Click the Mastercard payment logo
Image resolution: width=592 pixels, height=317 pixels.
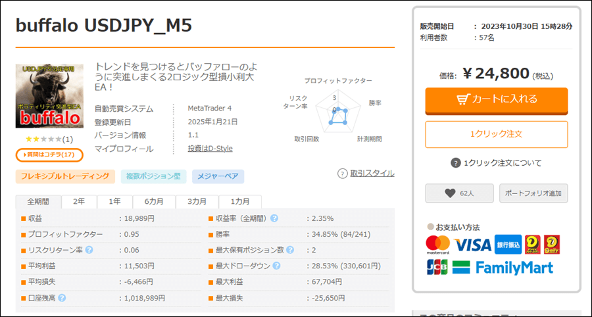(438, 245)
